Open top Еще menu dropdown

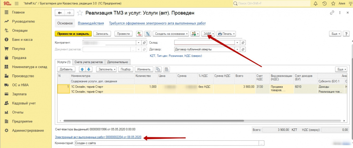click(x=335, y=34)
